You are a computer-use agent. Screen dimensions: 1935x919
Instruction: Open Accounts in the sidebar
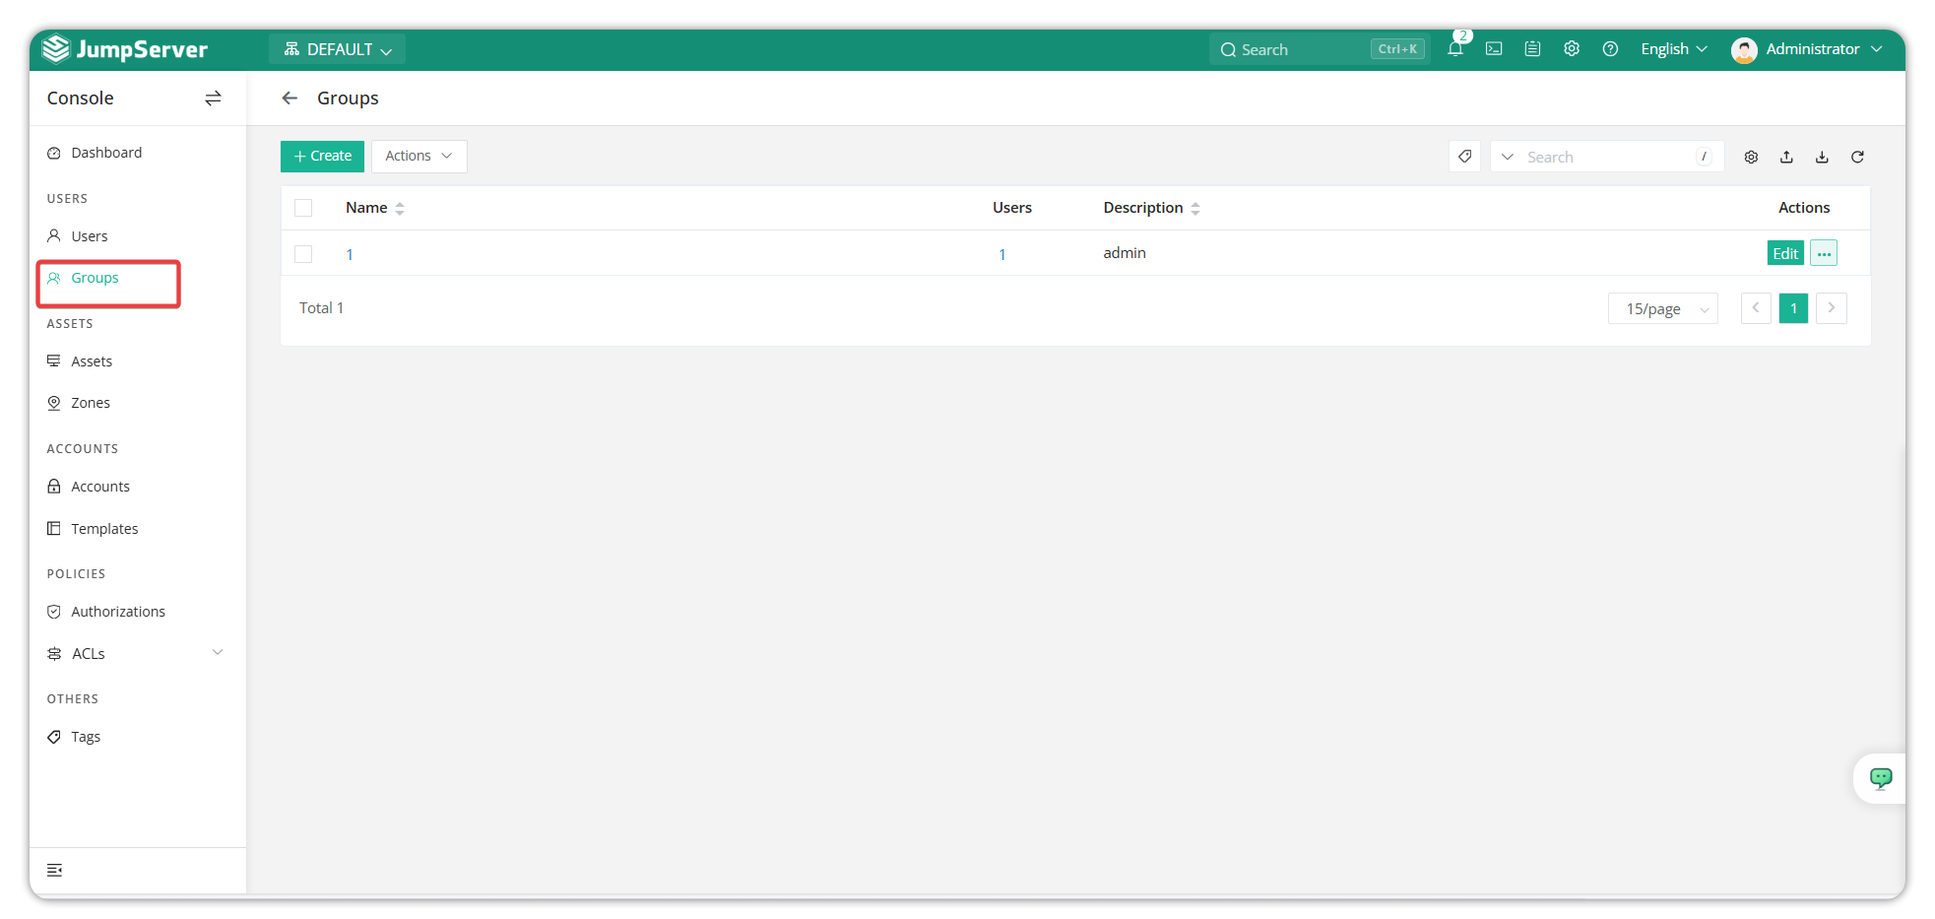[100, 487]
